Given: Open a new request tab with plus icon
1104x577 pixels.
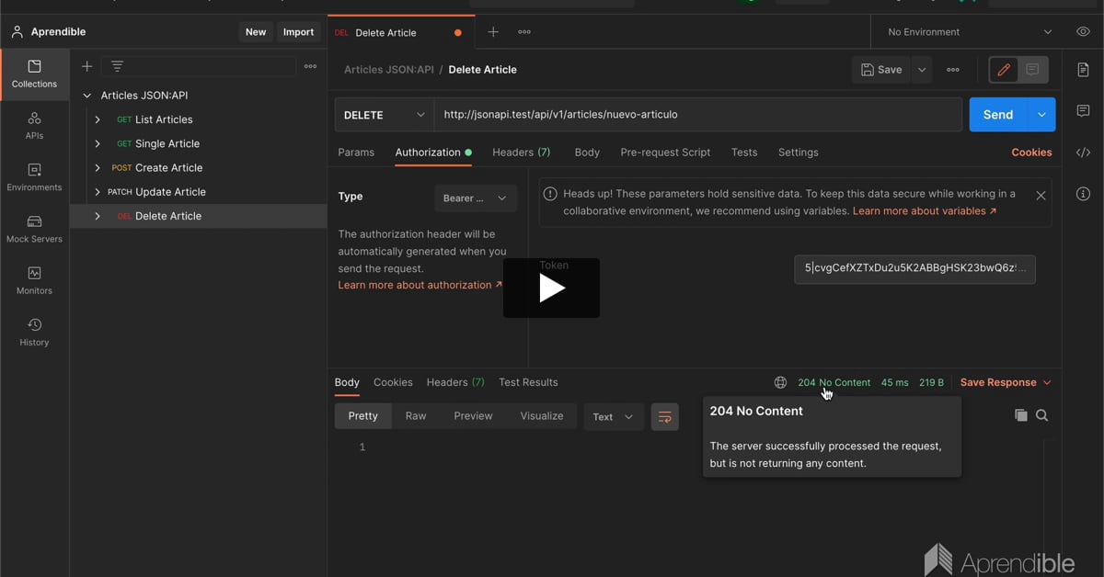Looking at the screenshot, I should point(493,32).
